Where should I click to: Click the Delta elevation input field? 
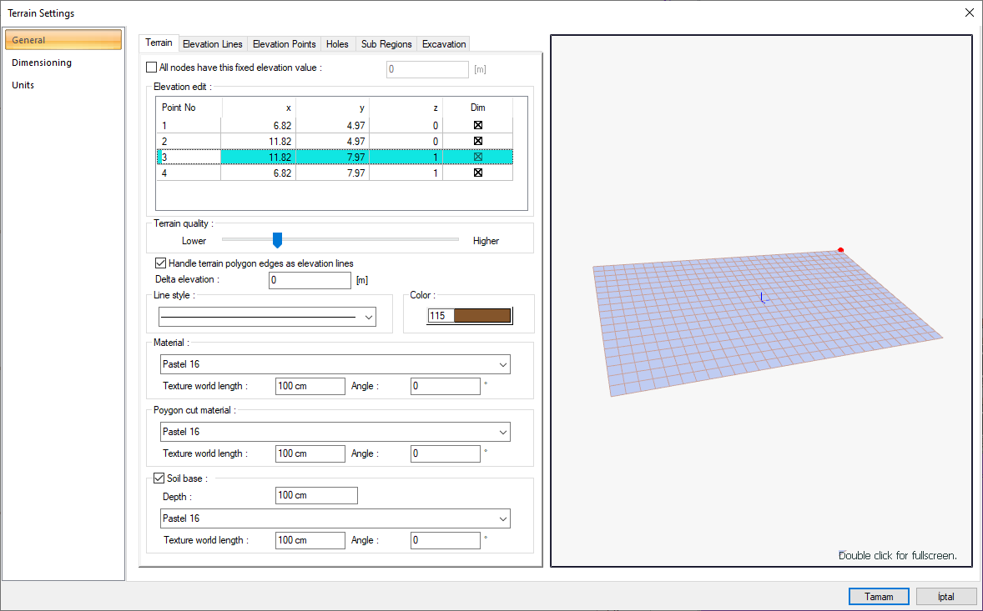[x=310, y=280]
